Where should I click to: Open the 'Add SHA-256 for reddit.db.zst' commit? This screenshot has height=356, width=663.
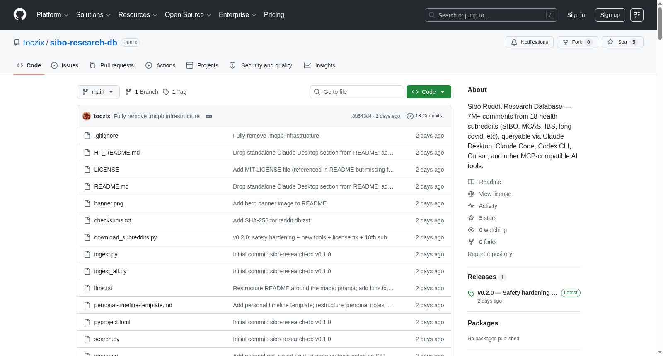(x=271, y=220)
